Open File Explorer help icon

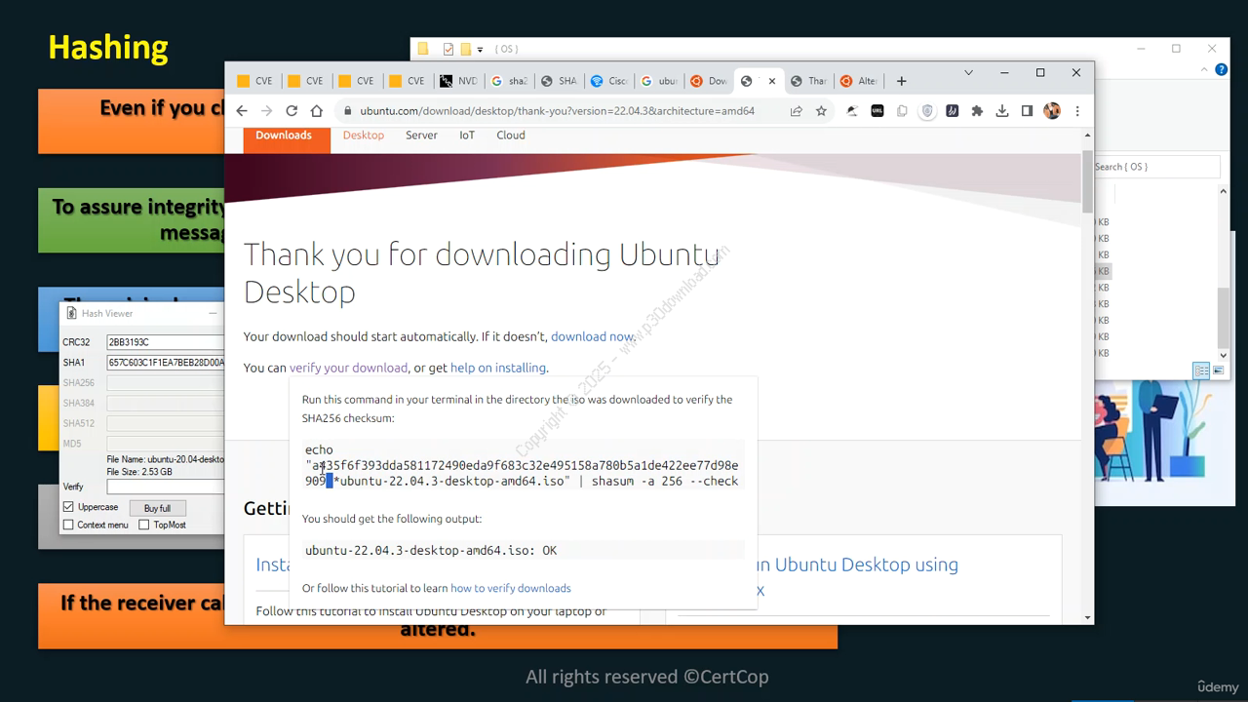pyautogui.click(x=1219, y=70)
